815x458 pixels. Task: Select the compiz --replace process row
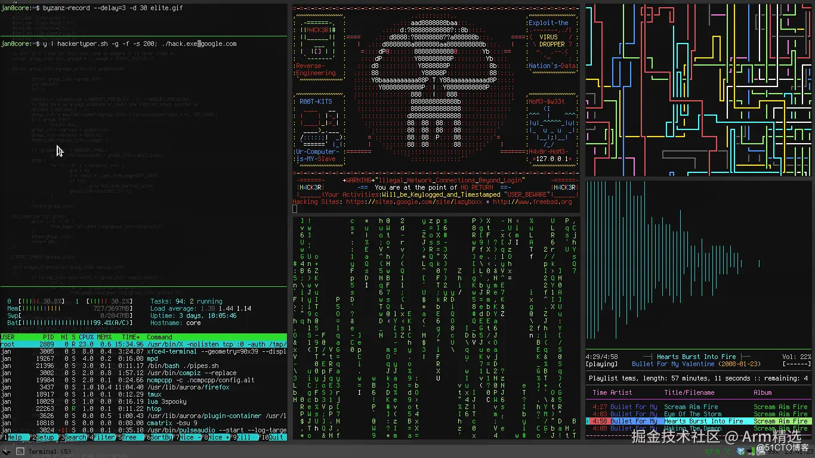(x=143, y=373)
